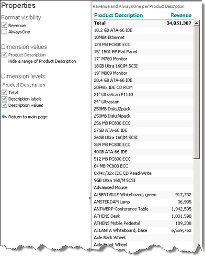Select the 19" M009 Monitor row

tap(143, 73)
